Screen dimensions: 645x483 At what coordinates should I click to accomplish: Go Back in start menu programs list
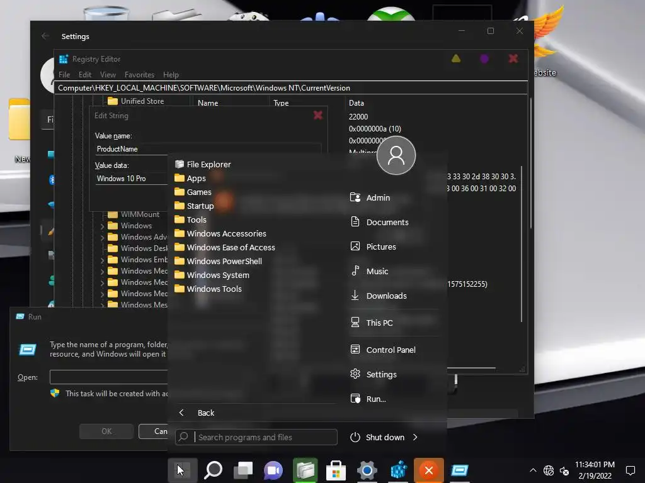click(x=197, y=413)
